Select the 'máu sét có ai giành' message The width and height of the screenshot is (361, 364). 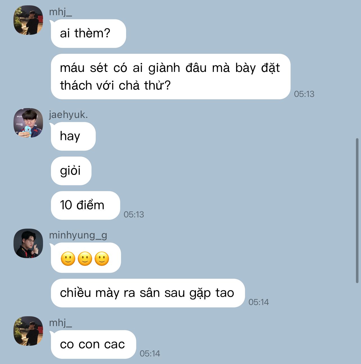pyautogui.click(x=170, y=76)
